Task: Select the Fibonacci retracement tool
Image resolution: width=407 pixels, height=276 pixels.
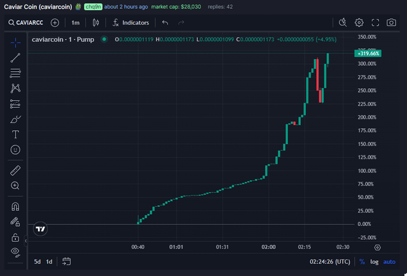Action: pos(15,73)
